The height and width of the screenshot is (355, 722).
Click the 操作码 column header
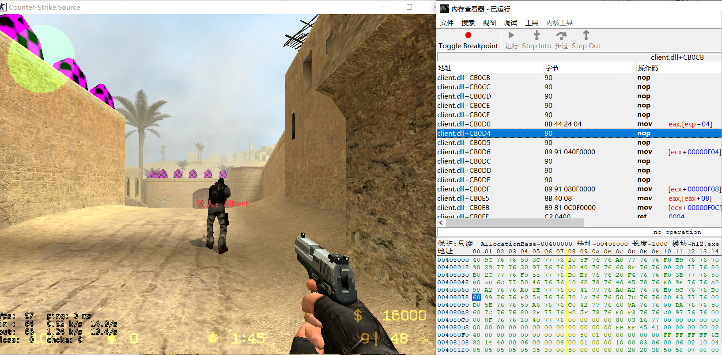pos(648,68)
